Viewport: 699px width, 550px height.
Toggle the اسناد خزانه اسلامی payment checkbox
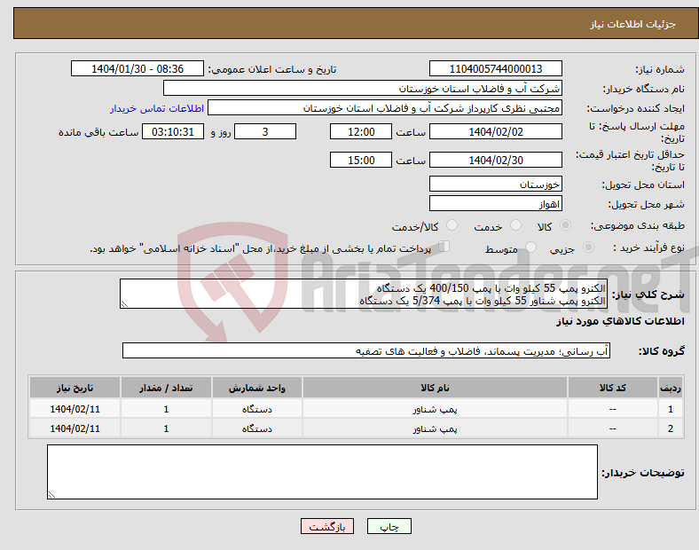444,247
